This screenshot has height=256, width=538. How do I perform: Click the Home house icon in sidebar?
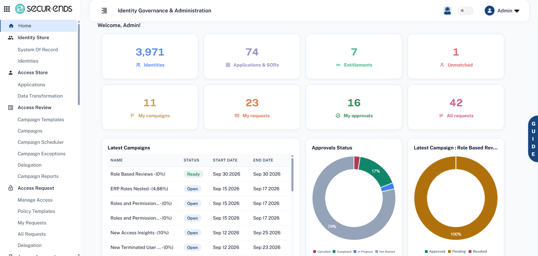click(x=11, y=26)
